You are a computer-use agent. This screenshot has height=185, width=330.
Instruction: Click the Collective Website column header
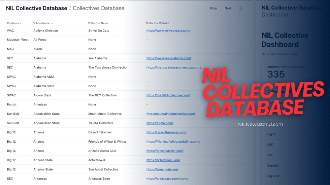[x=157, y=23]
